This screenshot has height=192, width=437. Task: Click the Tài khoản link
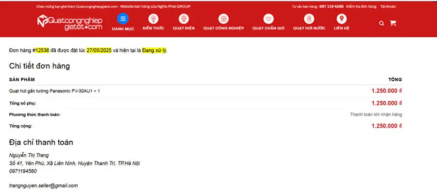click(388, 6)
